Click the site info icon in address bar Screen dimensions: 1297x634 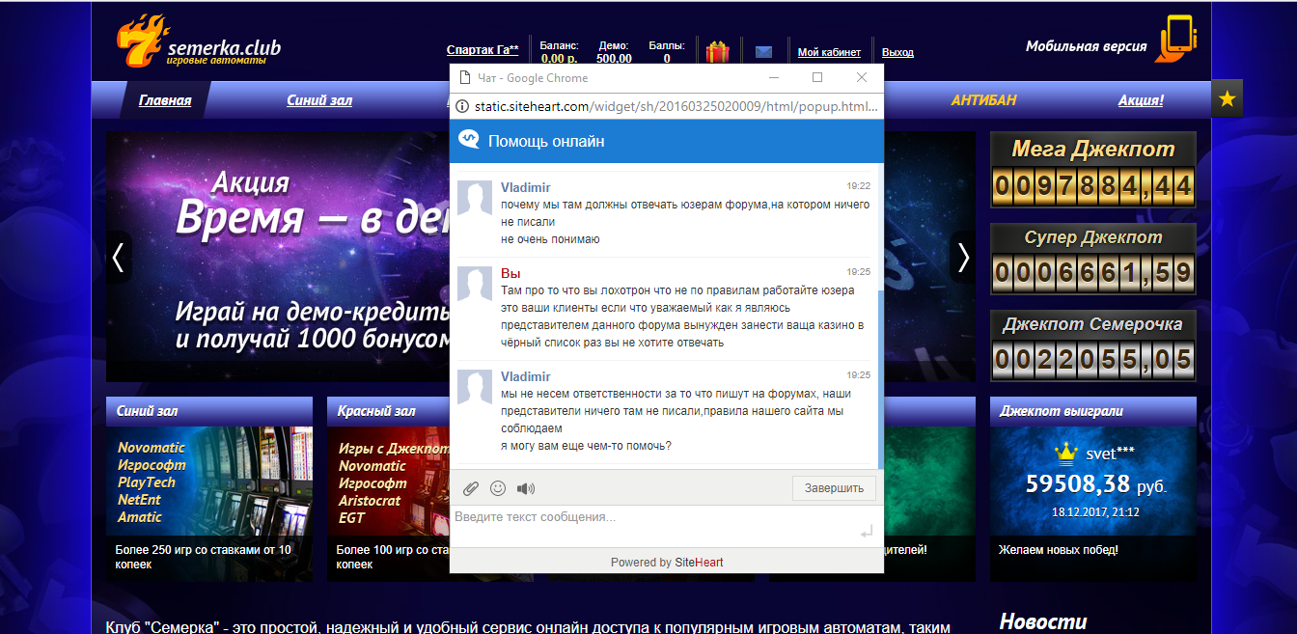462,106
